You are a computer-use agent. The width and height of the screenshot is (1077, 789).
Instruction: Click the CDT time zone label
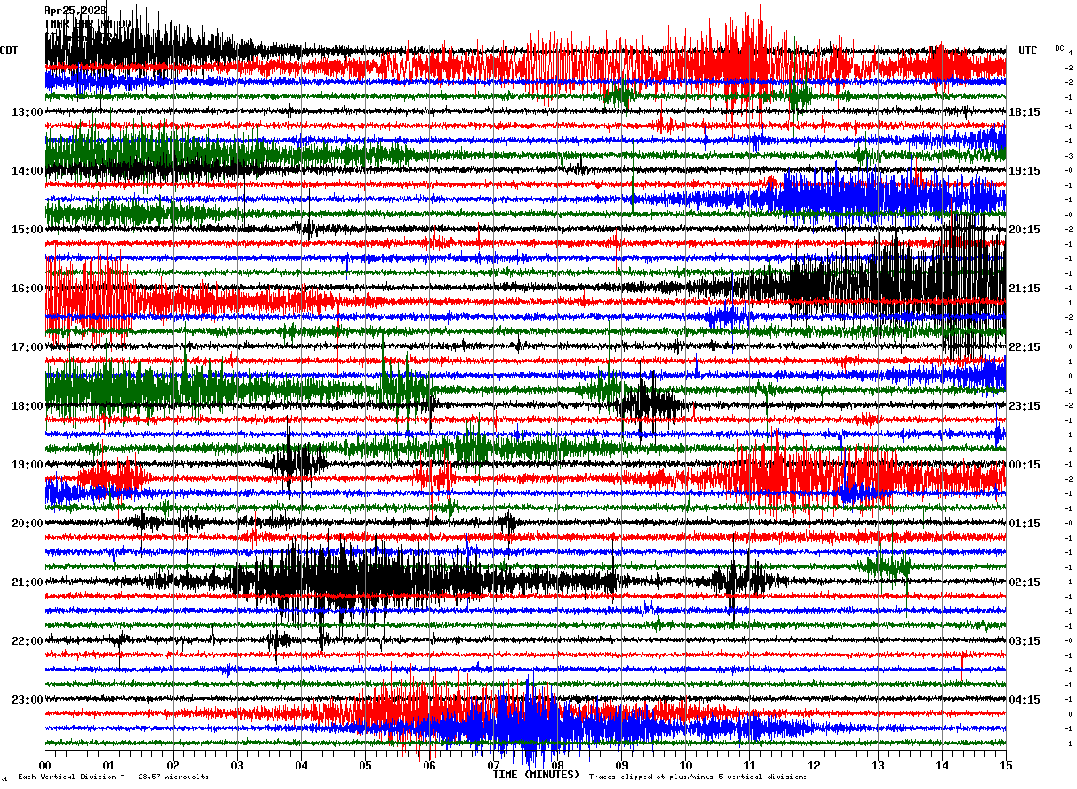[10, 51]
